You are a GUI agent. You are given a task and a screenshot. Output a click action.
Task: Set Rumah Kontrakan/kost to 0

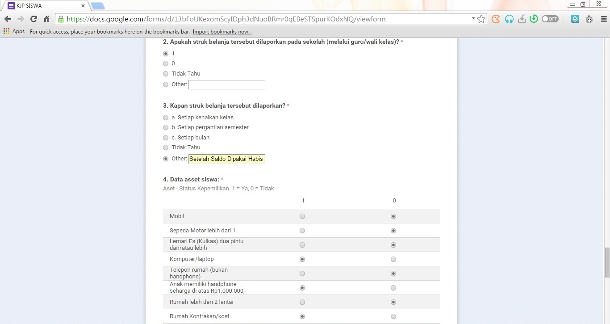pyautogui.click(x=393, y=316)
